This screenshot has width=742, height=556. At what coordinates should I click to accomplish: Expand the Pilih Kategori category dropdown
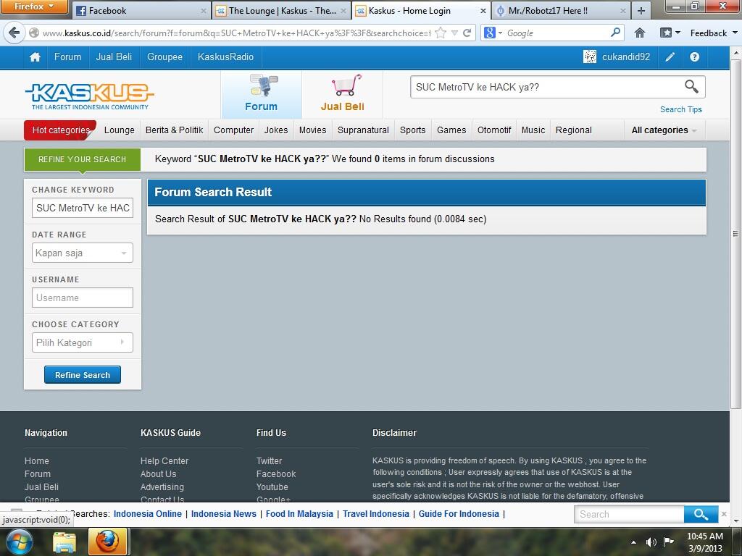coord(83,342)
